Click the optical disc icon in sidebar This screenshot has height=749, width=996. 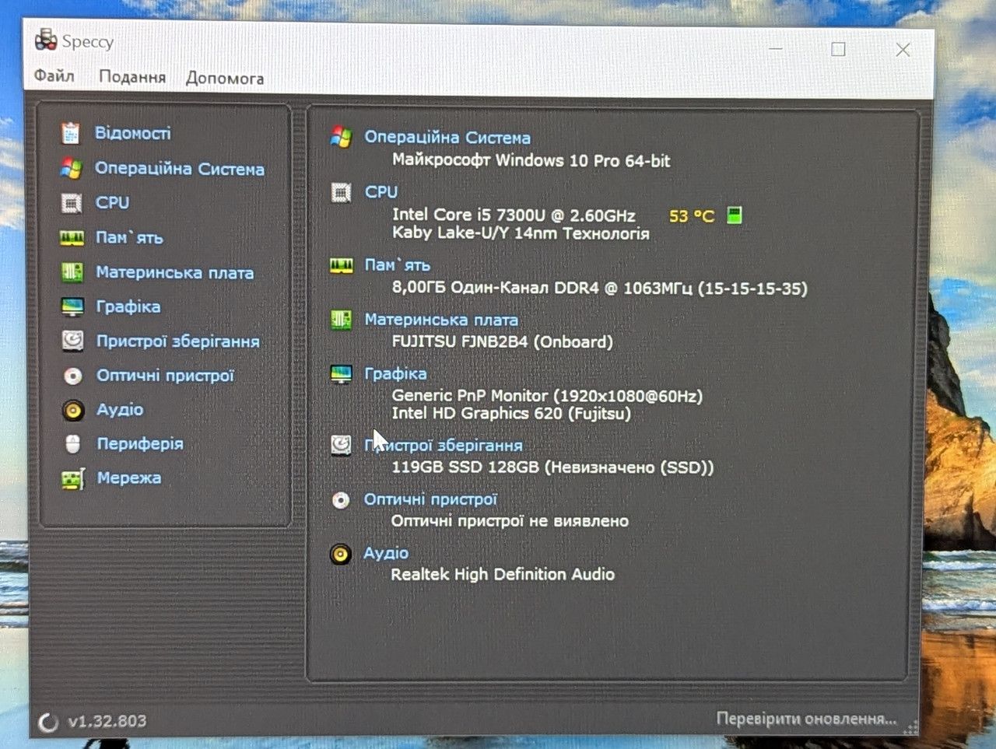pyautogui.click(x=73, y=376)
